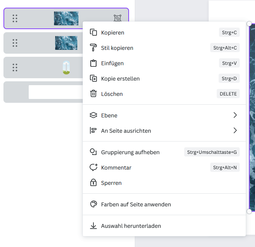Screen dimensions: 255x247
Task: Click the Farben auf Seite anwenden palette icon
Action: coord(93,204)
